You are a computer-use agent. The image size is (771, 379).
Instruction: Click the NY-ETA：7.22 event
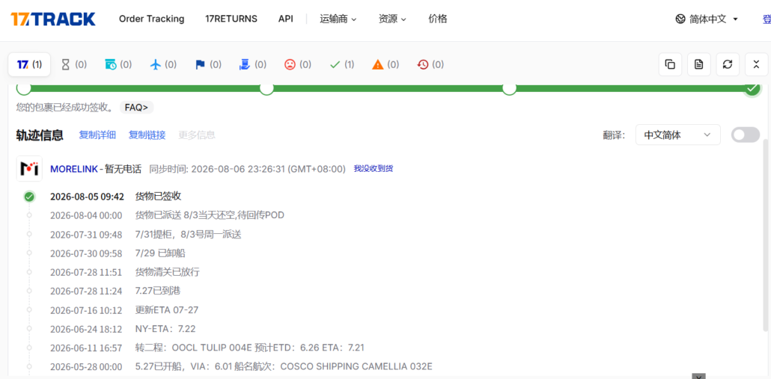165,328
